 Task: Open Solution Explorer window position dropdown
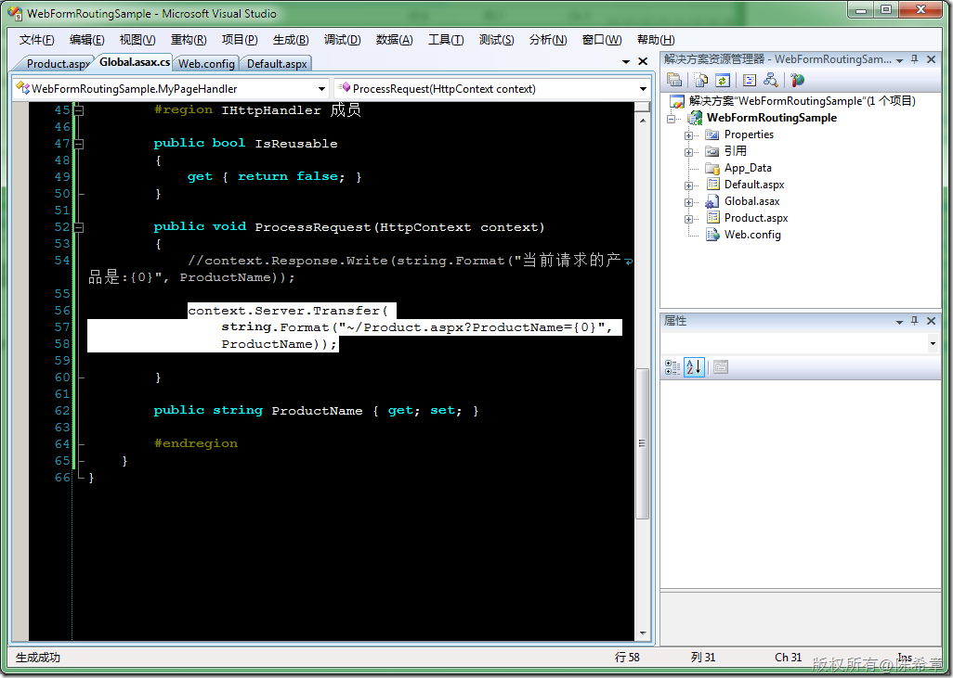pos(899,60)
